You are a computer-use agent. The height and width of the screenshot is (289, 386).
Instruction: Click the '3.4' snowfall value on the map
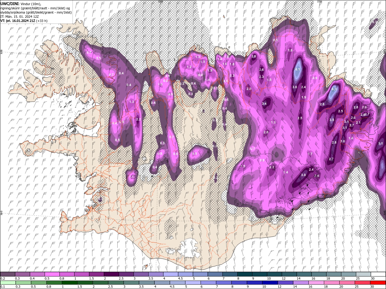[264, 104]
